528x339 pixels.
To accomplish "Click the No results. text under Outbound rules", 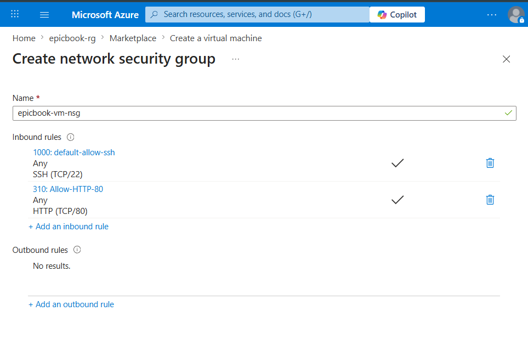I will point(52,266).
